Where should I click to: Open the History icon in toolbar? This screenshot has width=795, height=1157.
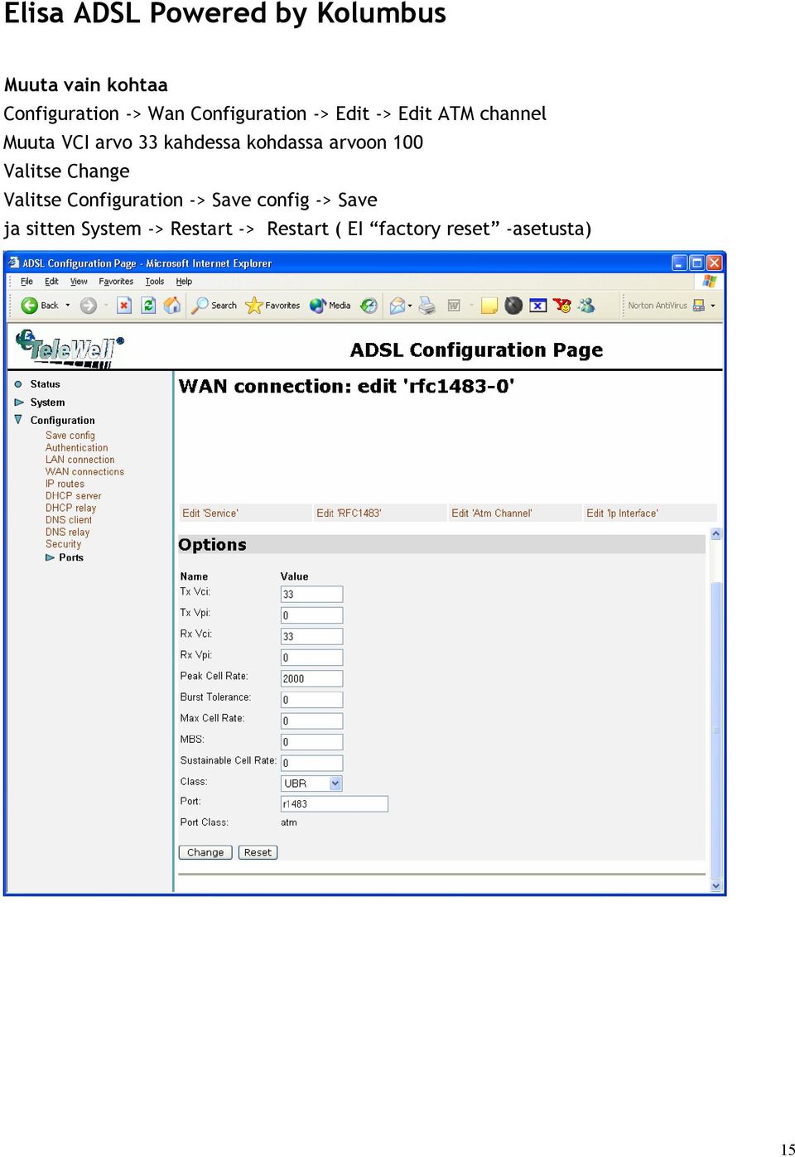pyautogui.click(x=369, y=306)
